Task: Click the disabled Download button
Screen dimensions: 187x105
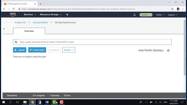Action: (54, 50)
